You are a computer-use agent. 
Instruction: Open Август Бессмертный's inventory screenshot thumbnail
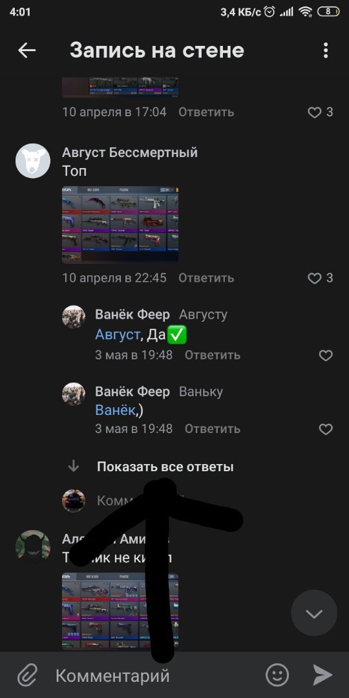point(120,224)
